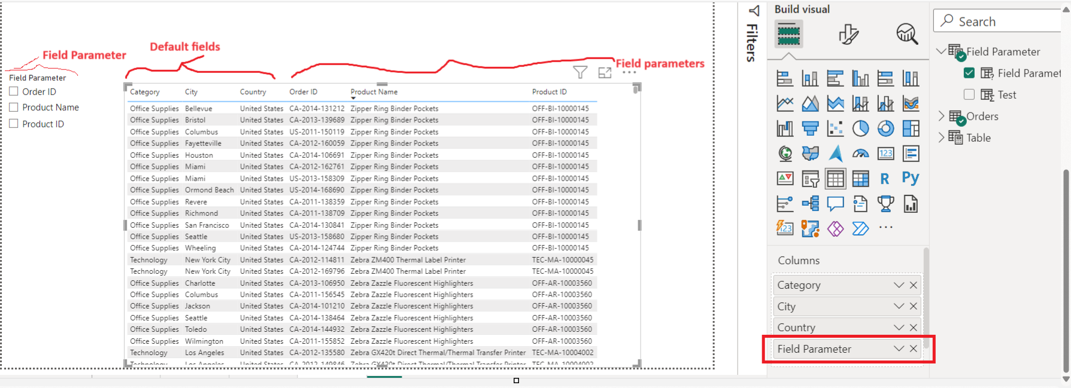Select the Azure map visual
The height and width of the screenshot is (388, 1071).
point(835,154)
